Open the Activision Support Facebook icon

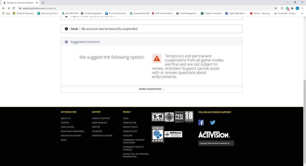pyautogui.click(x=201, y=122)
